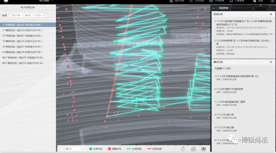Select T3 晚班巡检 (19:00至次日07:00) row
Image resolution: width=276 pixels, height=153 pixels.
click(28, 52)
